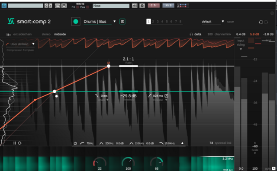Click the 928 ms release value
The image size is (277, 171).
pos(158,96)
